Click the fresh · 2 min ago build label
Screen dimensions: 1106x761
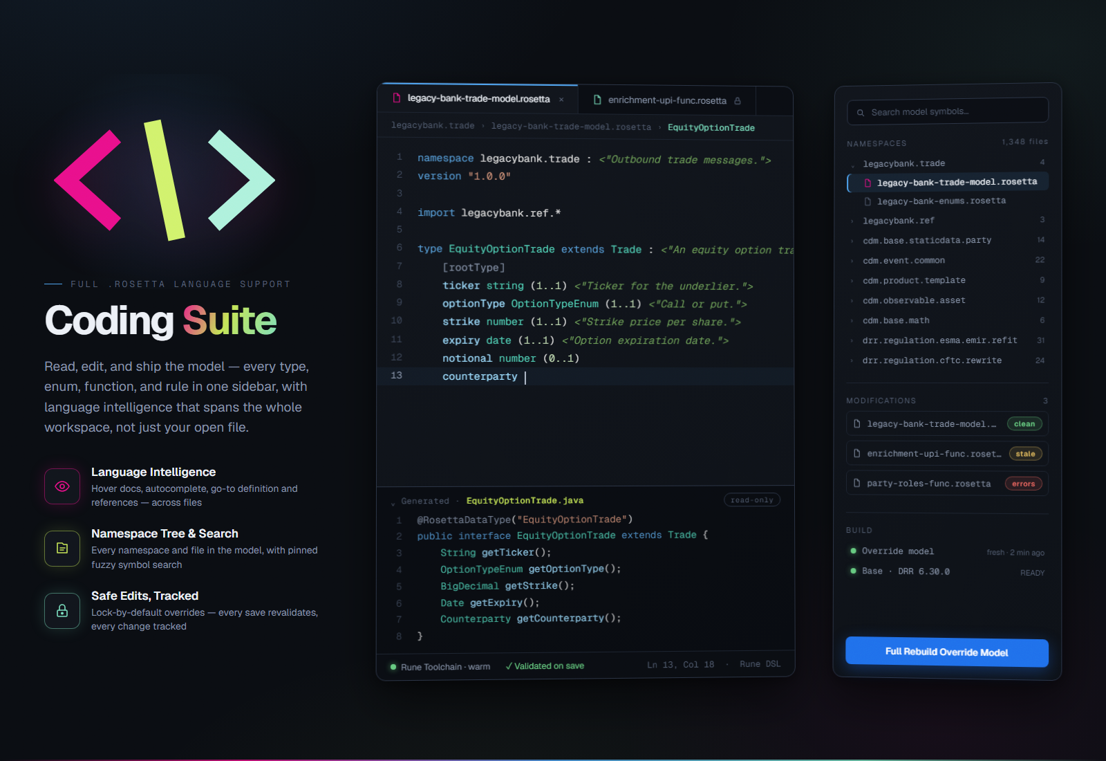[1015, 553]
